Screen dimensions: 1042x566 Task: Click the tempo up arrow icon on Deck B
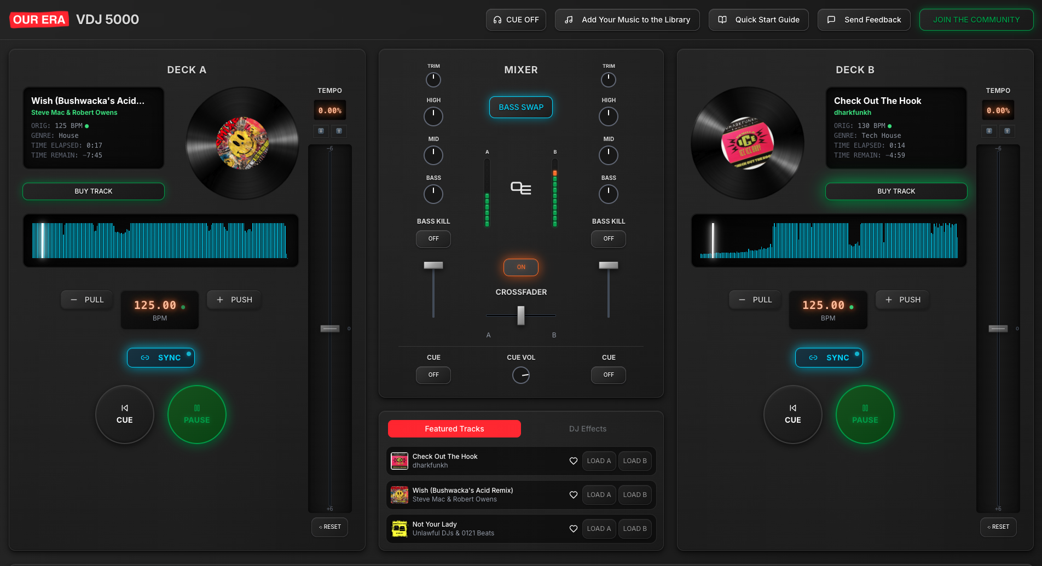click(1007, 131)
